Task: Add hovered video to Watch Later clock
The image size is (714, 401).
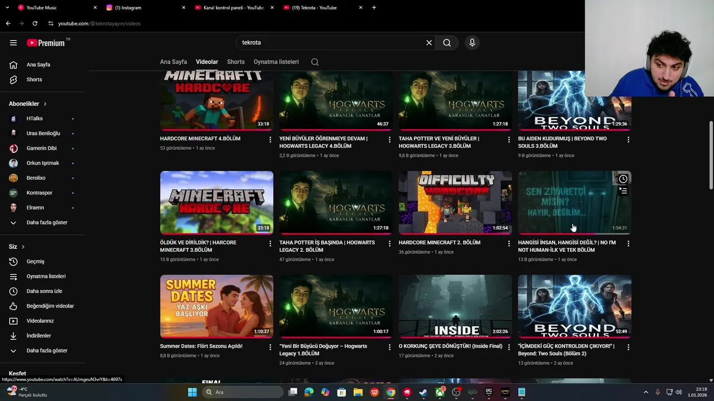Action: click(x=623, y=179)
